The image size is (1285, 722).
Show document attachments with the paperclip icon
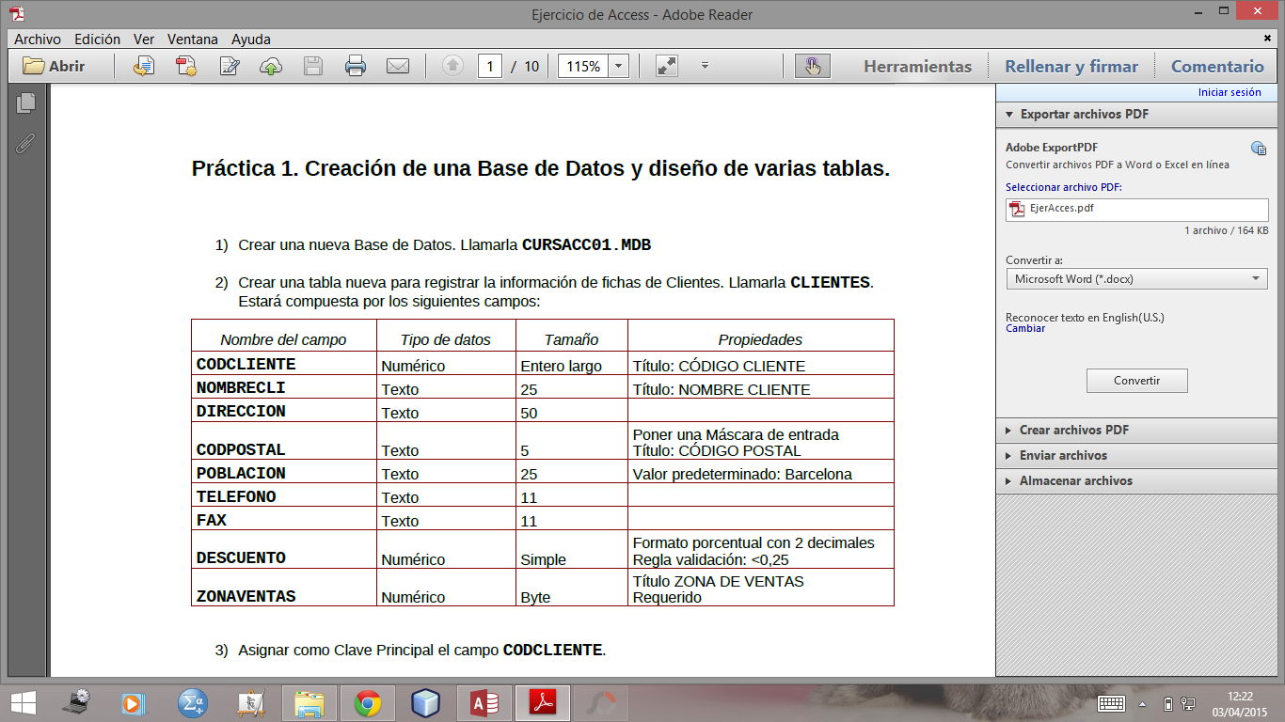tap(24, 144)
